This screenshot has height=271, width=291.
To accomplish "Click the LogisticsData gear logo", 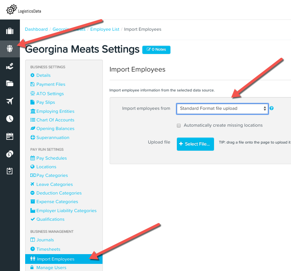I will point(12,10).
